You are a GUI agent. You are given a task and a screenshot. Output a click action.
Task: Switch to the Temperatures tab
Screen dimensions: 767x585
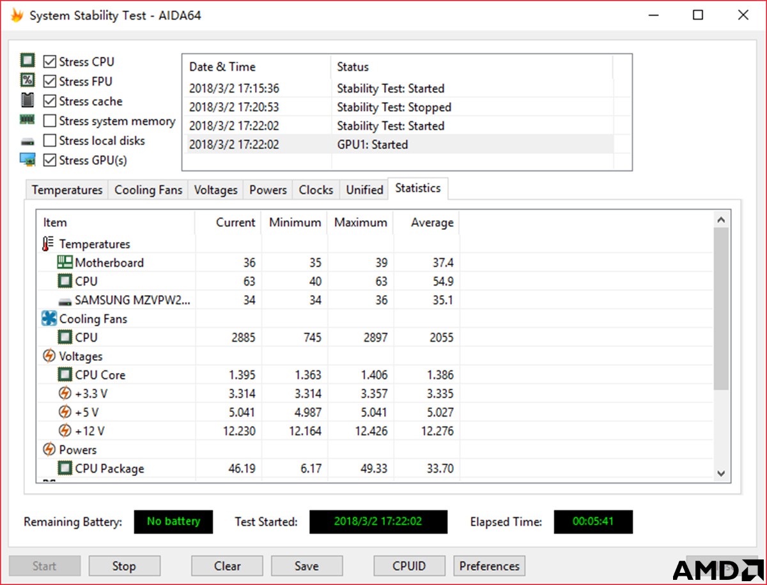(x=67, y=190)
